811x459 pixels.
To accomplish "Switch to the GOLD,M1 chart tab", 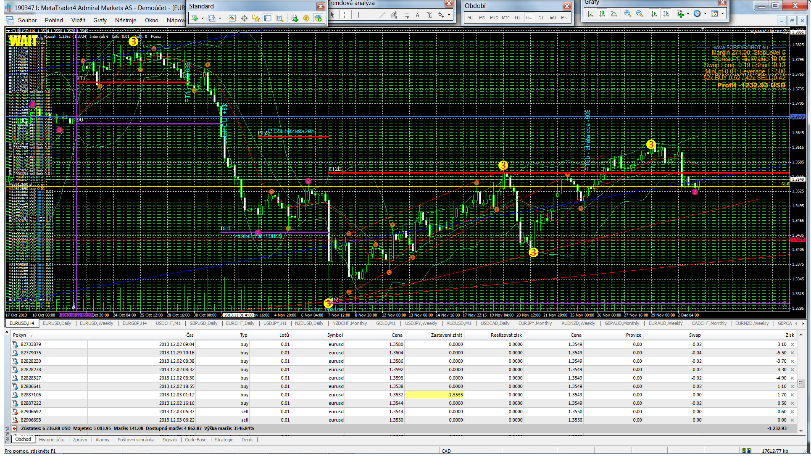I will click(x=385, y=323).
